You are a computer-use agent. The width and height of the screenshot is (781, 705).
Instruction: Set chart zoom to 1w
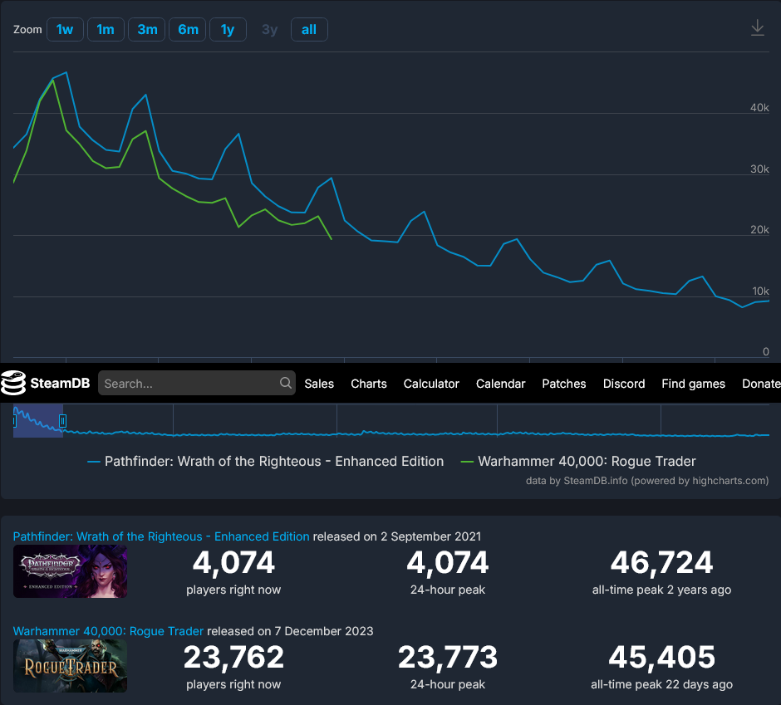(65, 30)
